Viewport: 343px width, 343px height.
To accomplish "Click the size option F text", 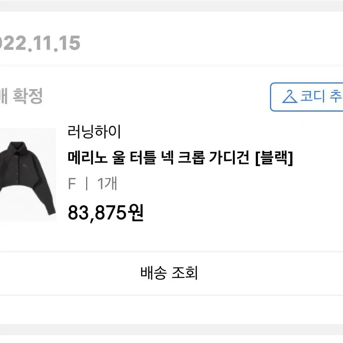I will 72,184.
